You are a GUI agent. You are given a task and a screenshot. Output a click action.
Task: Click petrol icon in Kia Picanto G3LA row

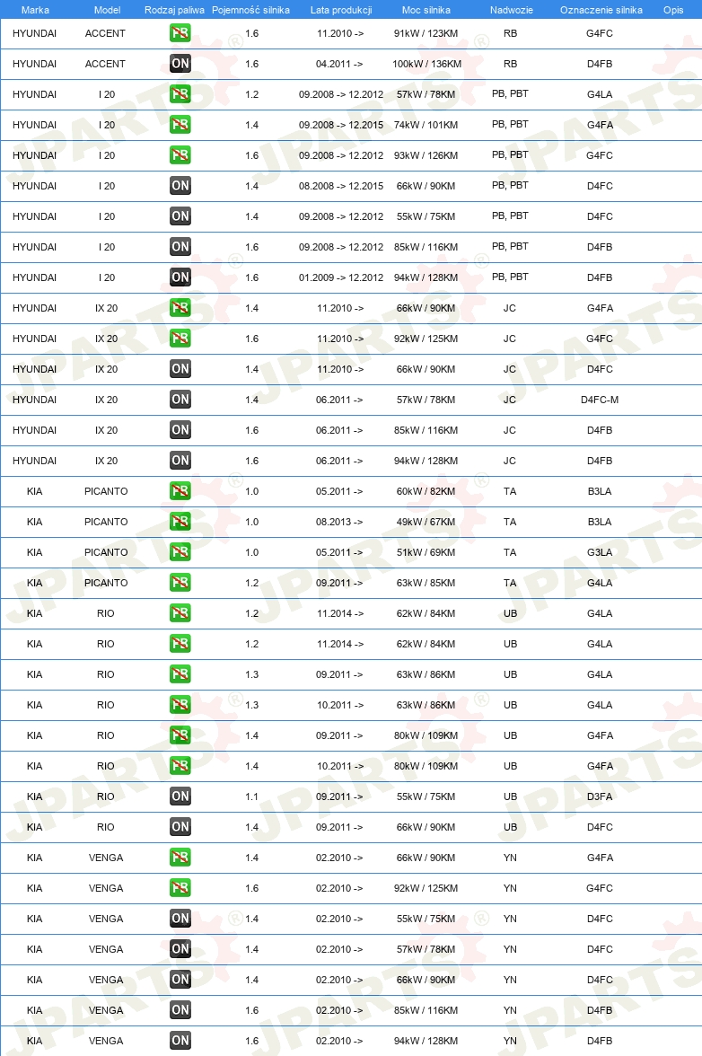coord(180,552)
